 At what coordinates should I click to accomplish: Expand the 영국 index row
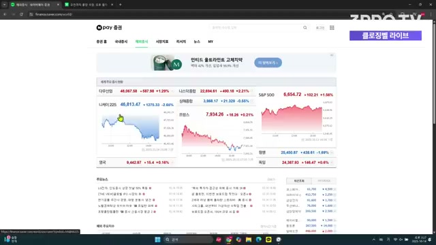[172, 163]
